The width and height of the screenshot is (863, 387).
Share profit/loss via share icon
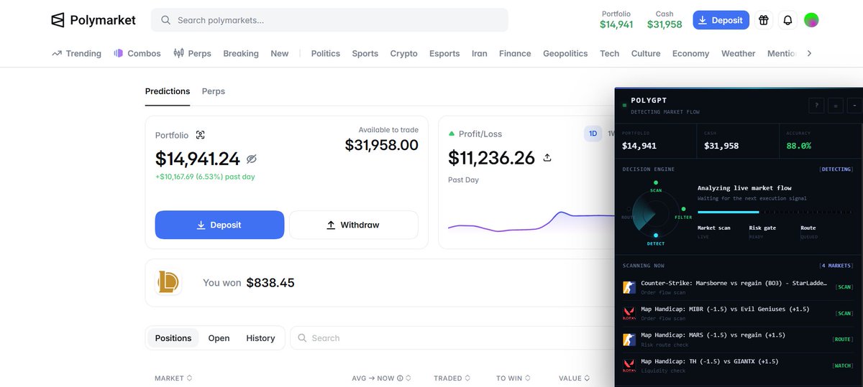coord(547,157)
